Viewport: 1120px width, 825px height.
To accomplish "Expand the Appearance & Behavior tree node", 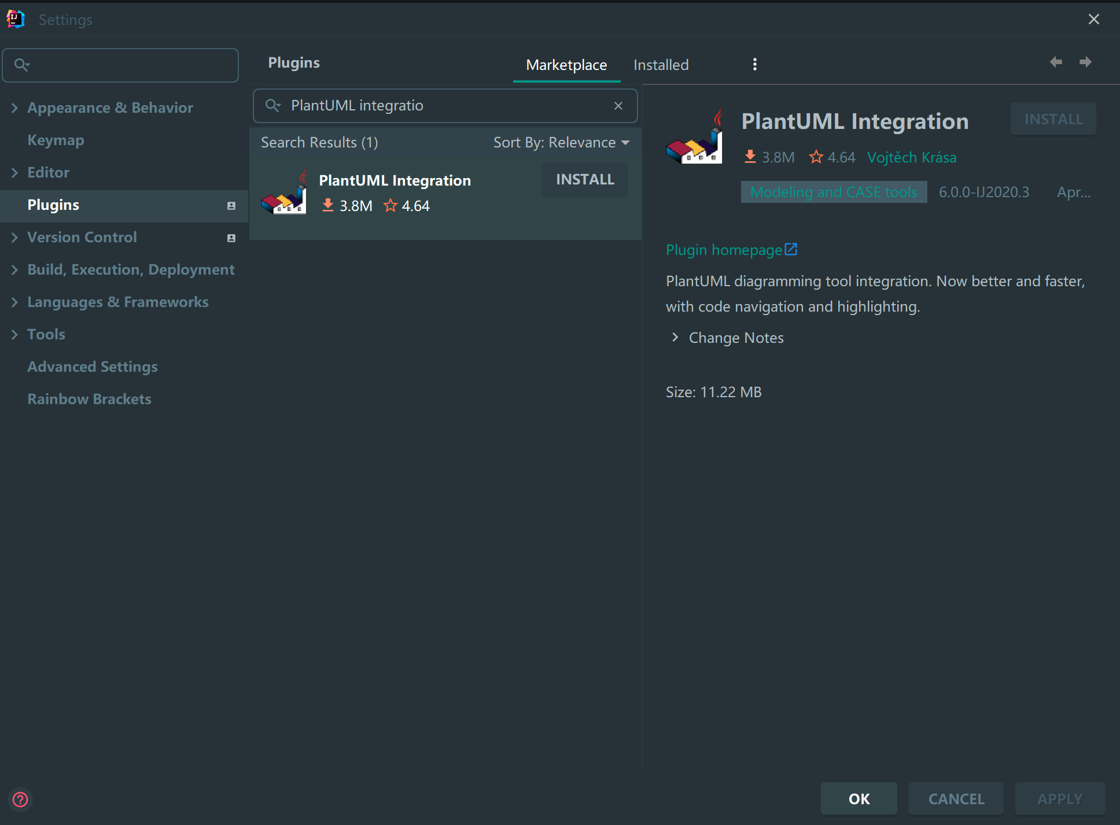I will (14, 108).
